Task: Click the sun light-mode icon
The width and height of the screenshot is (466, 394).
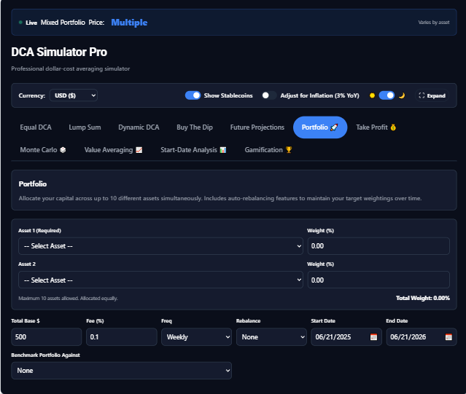Action: [x=372, y=95]
